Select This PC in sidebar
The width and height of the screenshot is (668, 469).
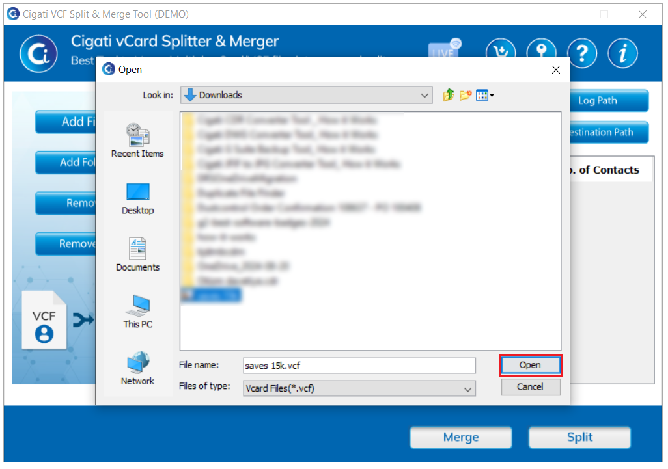coord(137,312)
